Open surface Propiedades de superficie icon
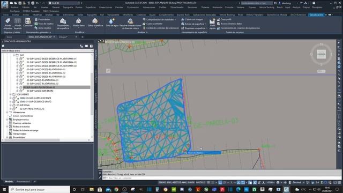Image resolution: width=343 pixels, height=193 pixels. click(x=63, y=24)
